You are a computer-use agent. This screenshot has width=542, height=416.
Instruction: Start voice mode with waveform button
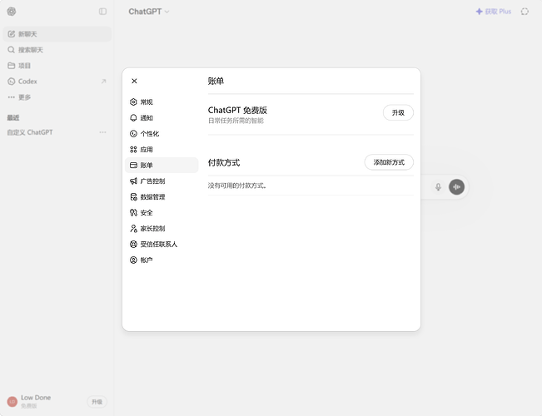coord(456,187)
